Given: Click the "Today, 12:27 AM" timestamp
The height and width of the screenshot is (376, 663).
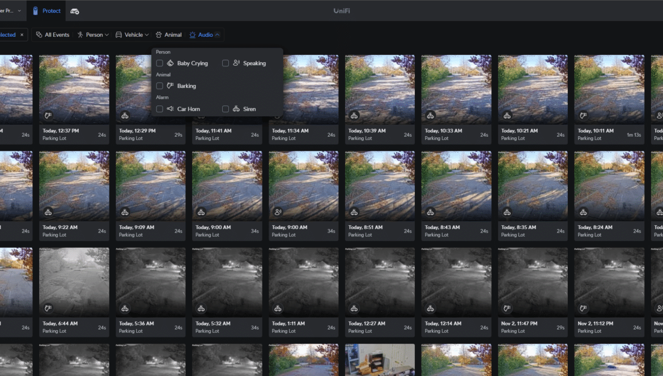Looking at the screenshot, I should (367, 324).
